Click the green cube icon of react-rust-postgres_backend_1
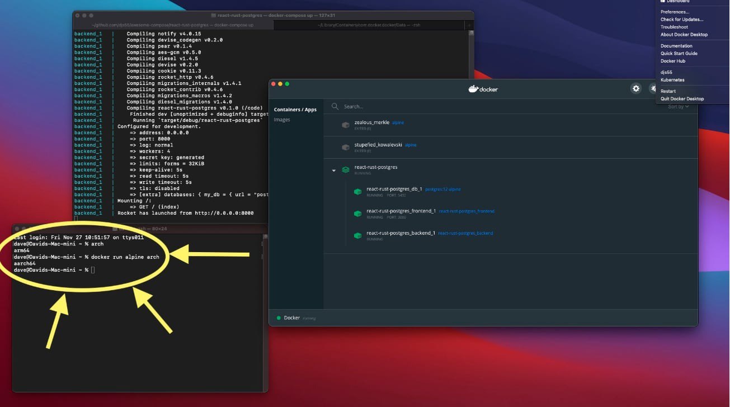Screen dimensions: 730x407 pos(357,235)
